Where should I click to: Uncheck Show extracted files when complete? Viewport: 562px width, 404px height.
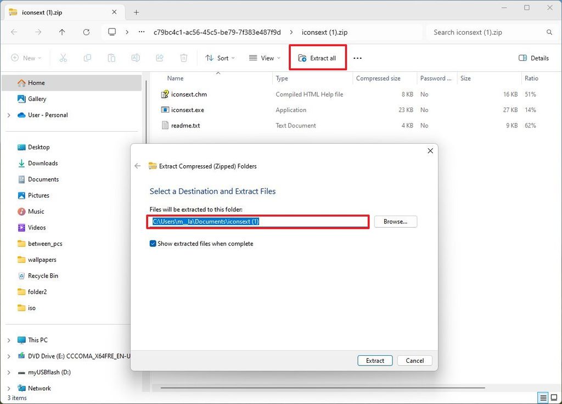[x=153, y=243]
